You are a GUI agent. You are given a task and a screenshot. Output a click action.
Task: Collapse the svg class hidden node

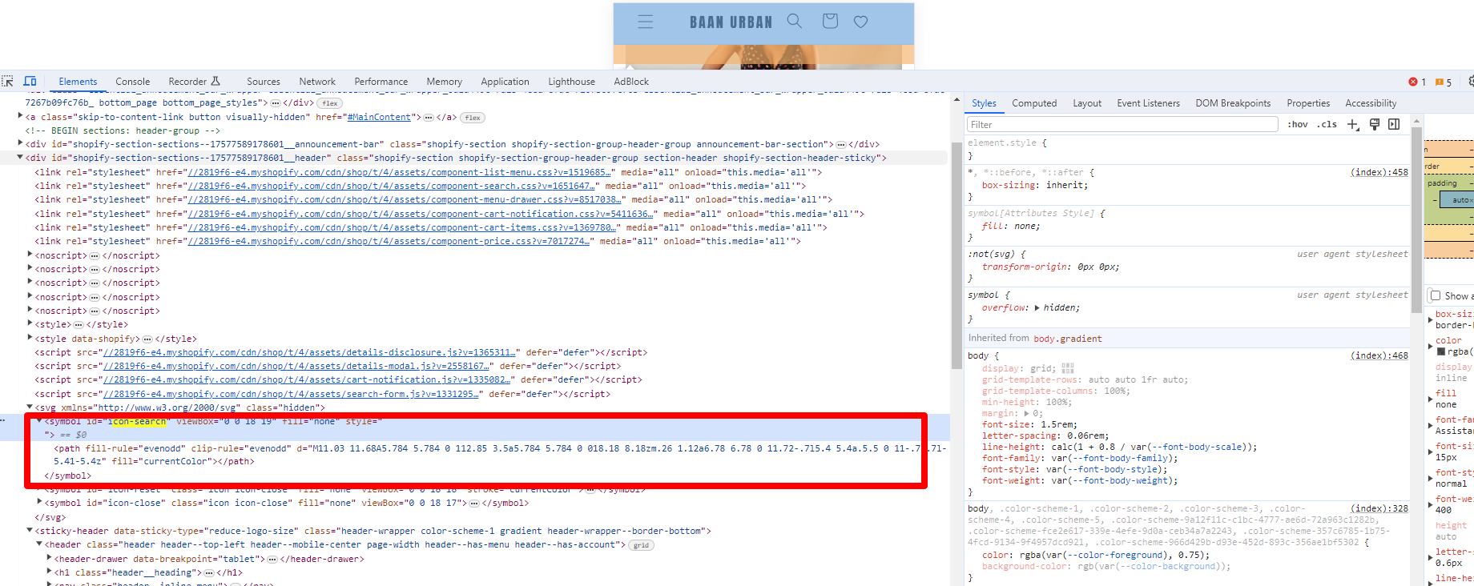pos(30,407)
